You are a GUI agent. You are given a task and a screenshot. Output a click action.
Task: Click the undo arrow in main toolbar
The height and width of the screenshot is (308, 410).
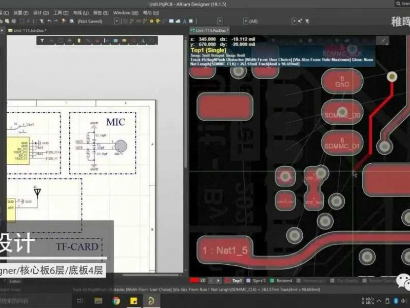(x=49, y=21)
